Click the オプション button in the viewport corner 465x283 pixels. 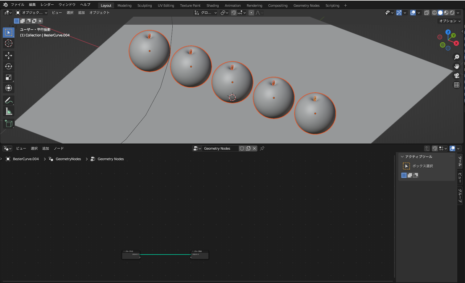tap(449, 21)
